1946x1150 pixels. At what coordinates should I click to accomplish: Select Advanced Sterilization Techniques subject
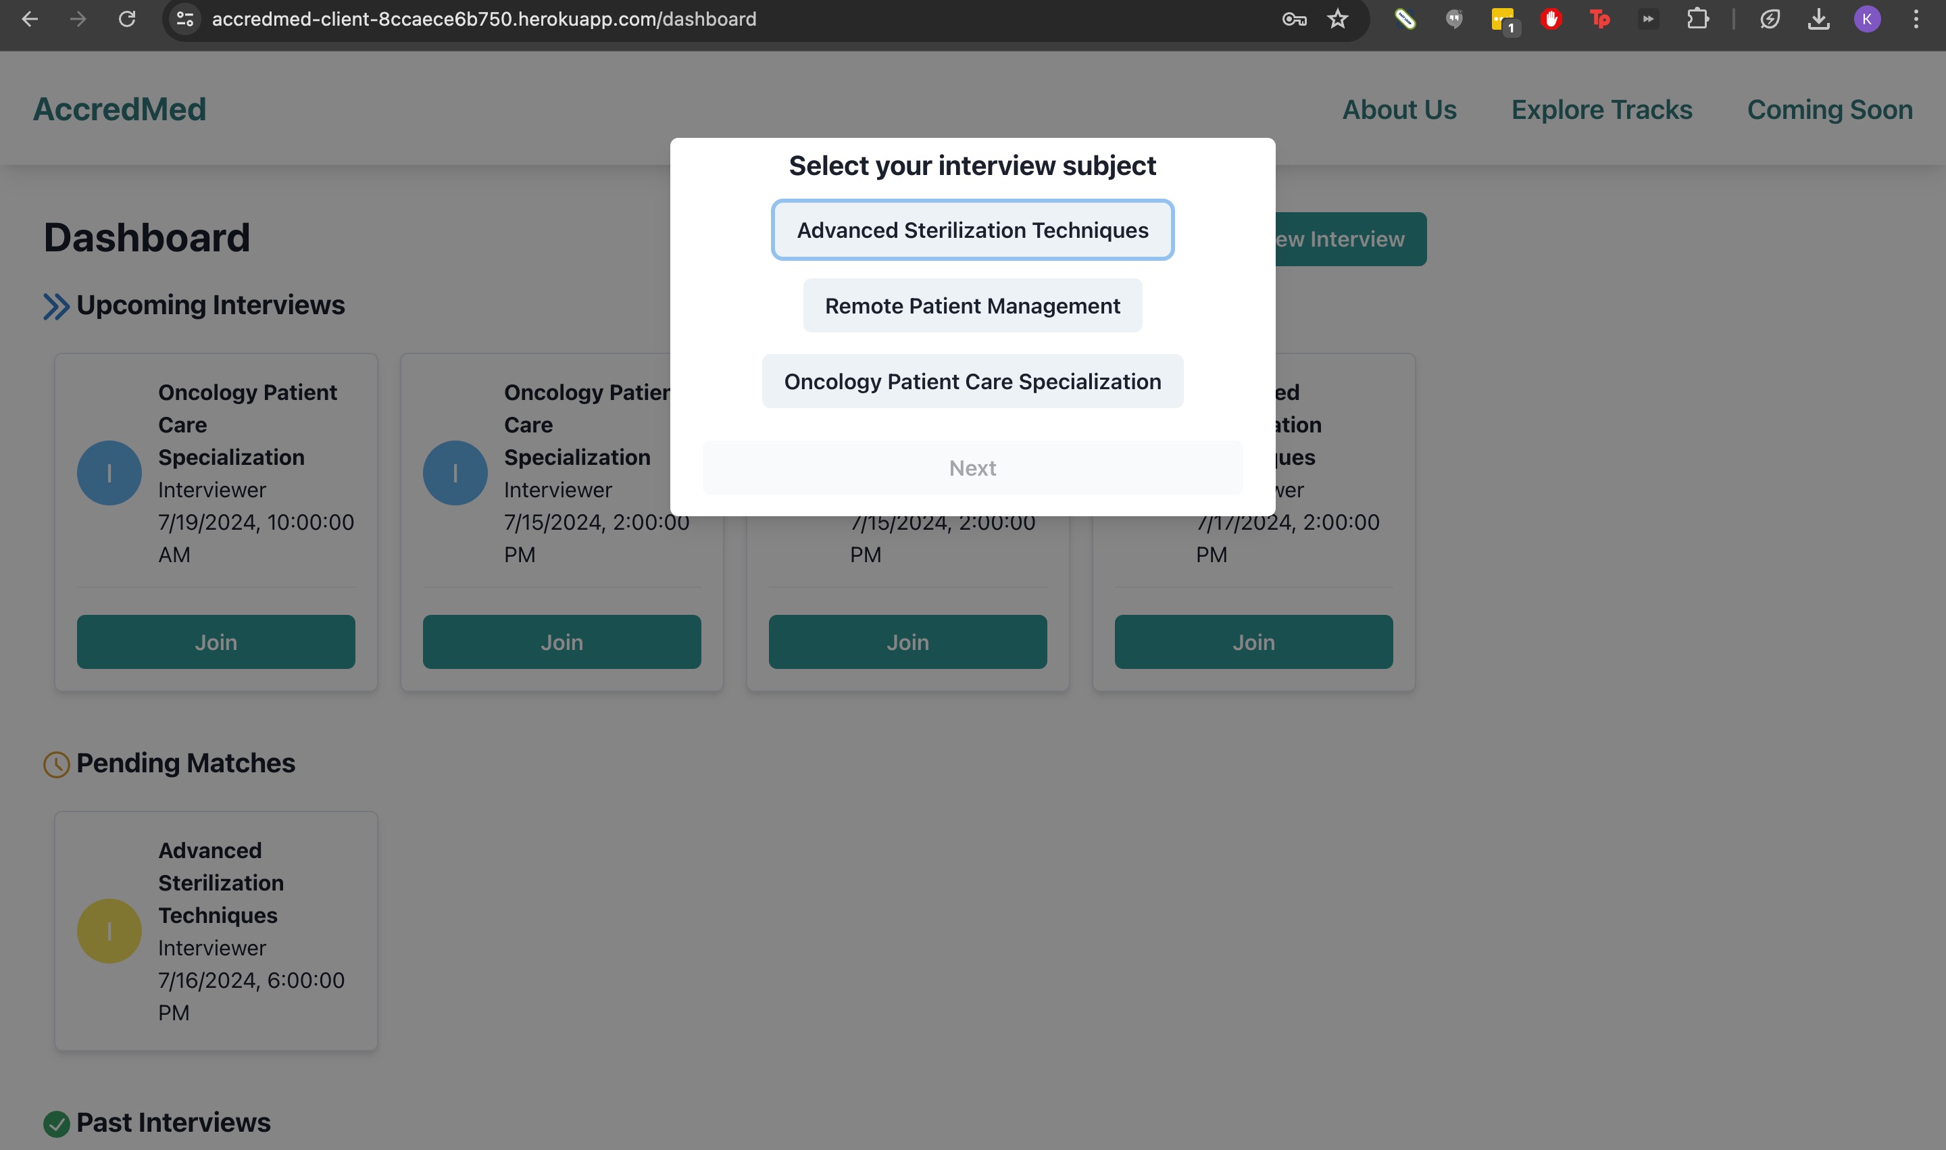[x=972, y=230]
